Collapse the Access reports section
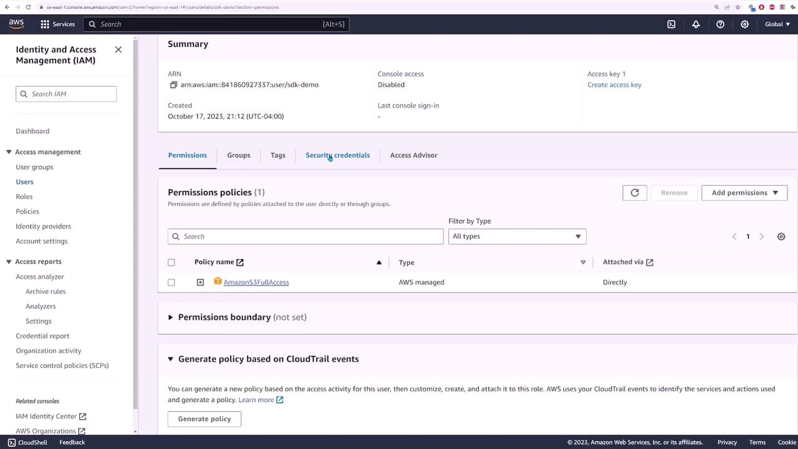Viewport: 798px width, 449px height. (x=9, y=262)
